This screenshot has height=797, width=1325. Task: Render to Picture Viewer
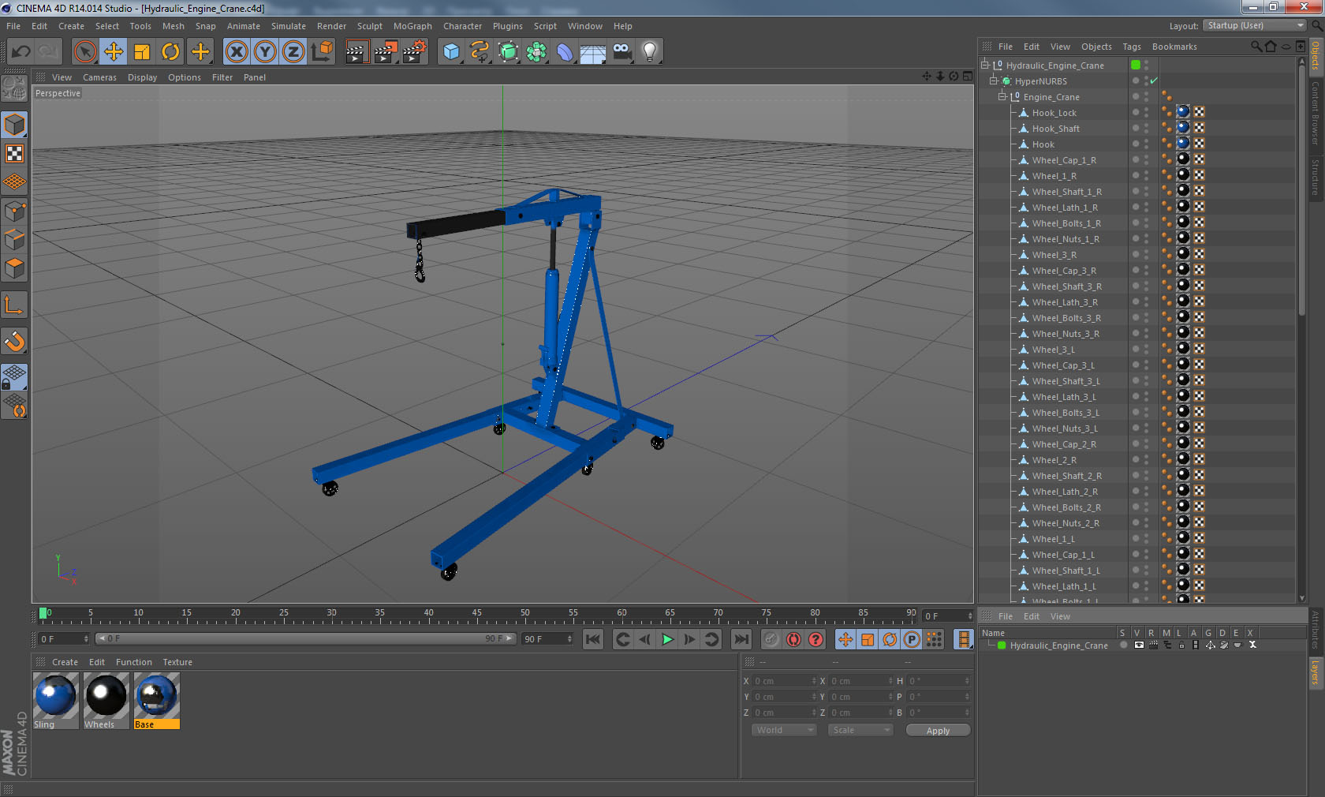(x=386, y=52)
